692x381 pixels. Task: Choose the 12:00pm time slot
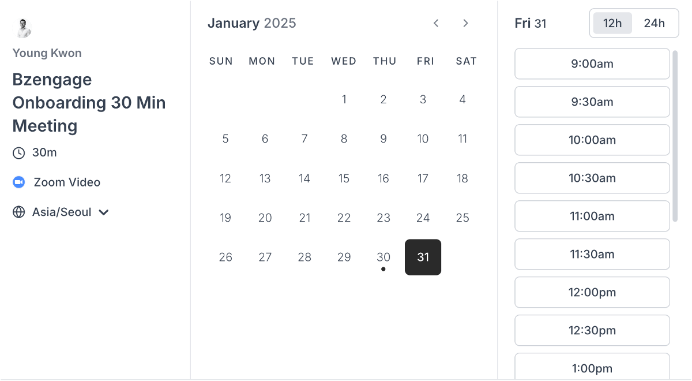592,292
